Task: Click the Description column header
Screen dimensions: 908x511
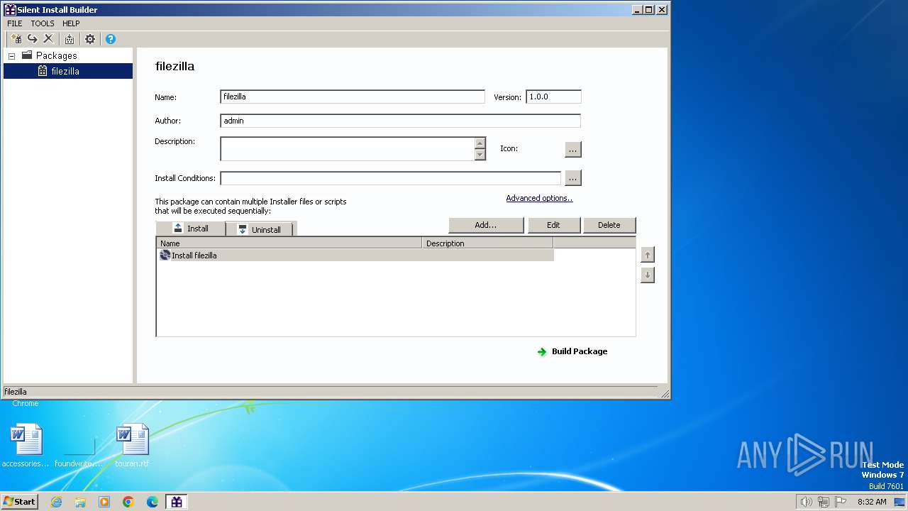Action: click(x=488, y=243)
